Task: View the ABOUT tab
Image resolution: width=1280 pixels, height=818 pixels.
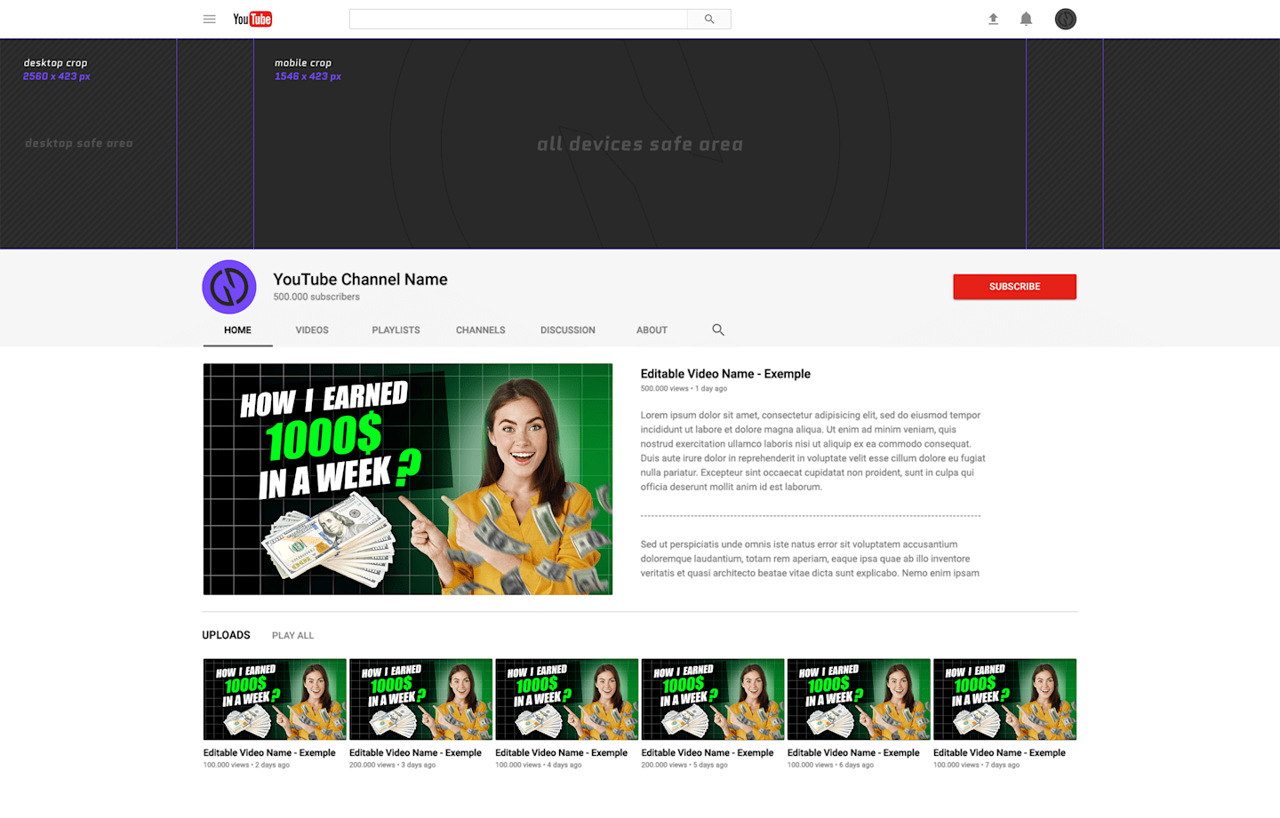Action: point(652,330)
